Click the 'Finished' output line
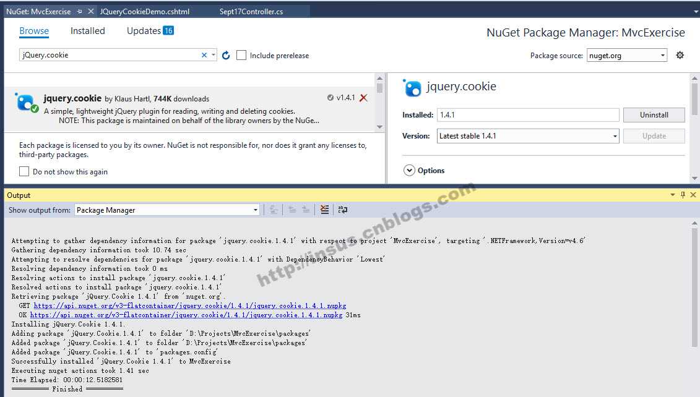 67,389
